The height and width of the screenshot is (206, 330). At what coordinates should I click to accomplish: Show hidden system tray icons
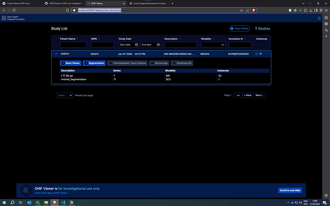[x=288, y=203]
